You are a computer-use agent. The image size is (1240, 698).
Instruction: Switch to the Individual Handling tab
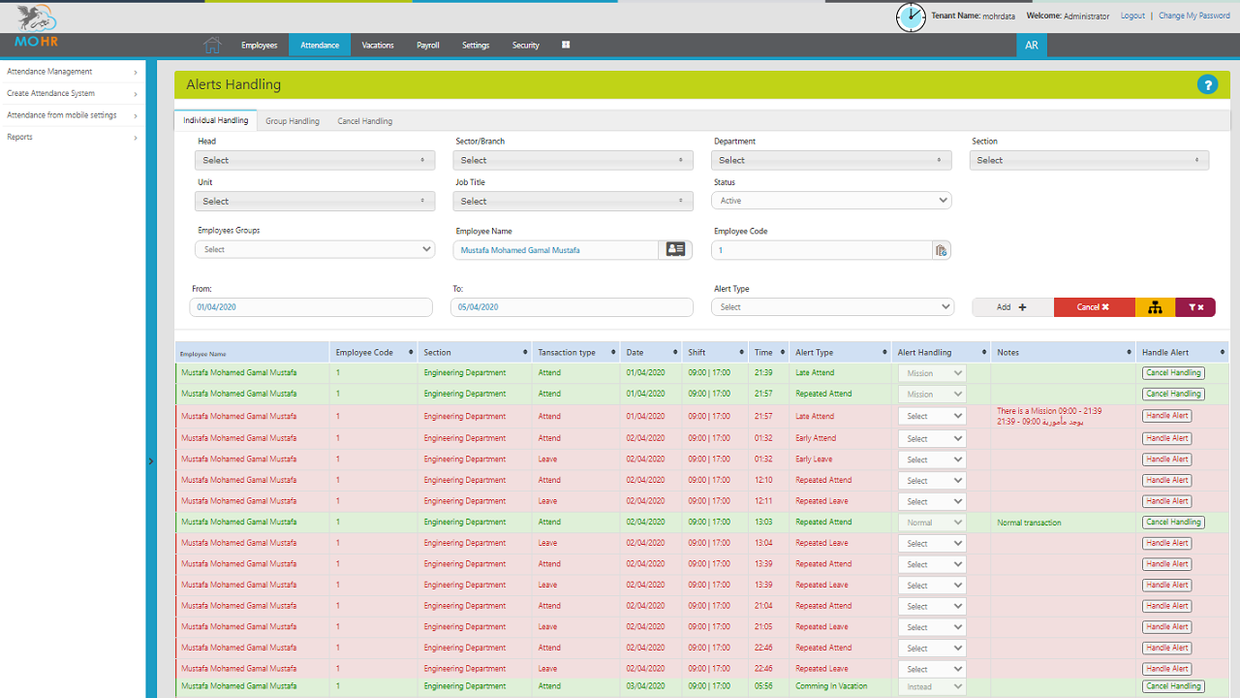[216, 120]
